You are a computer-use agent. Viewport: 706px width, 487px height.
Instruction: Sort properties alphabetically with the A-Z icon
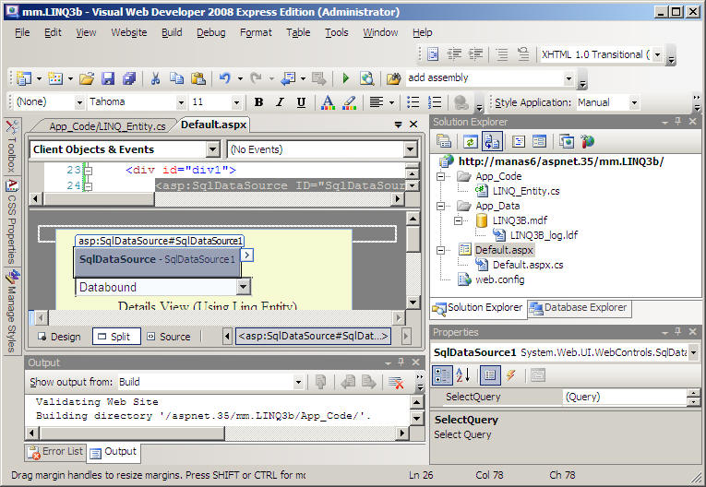462,374
